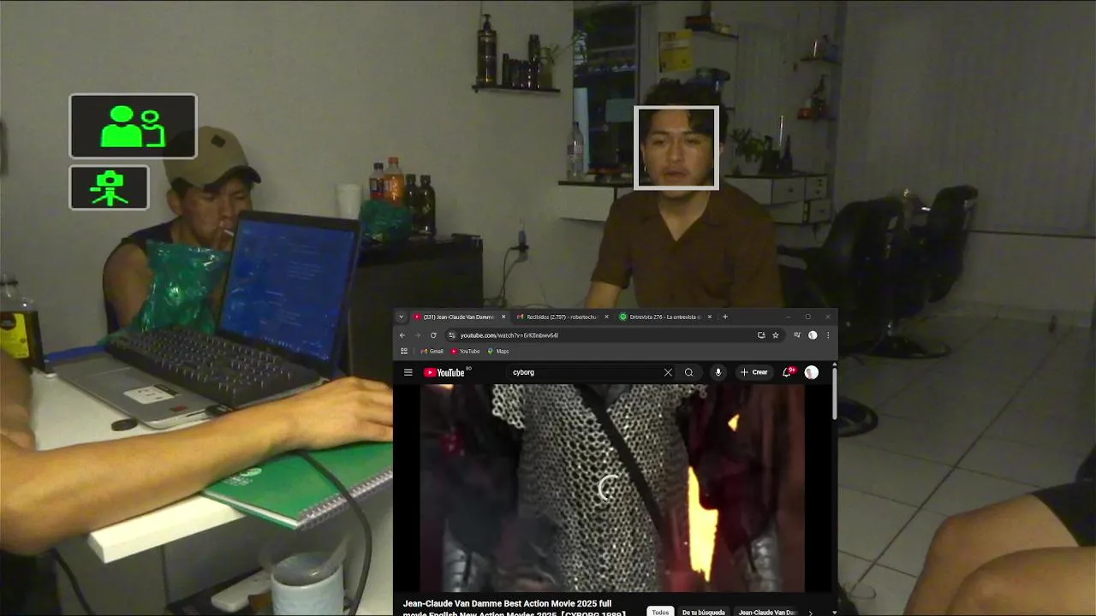Go forward in browser history
This screenshot has height=616, width=1096.
tap(418, 335)
